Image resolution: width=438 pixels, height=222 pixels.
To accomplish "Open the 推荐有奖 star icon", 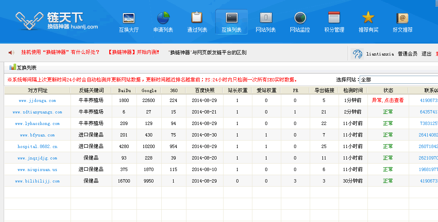I will click(368, 18).
